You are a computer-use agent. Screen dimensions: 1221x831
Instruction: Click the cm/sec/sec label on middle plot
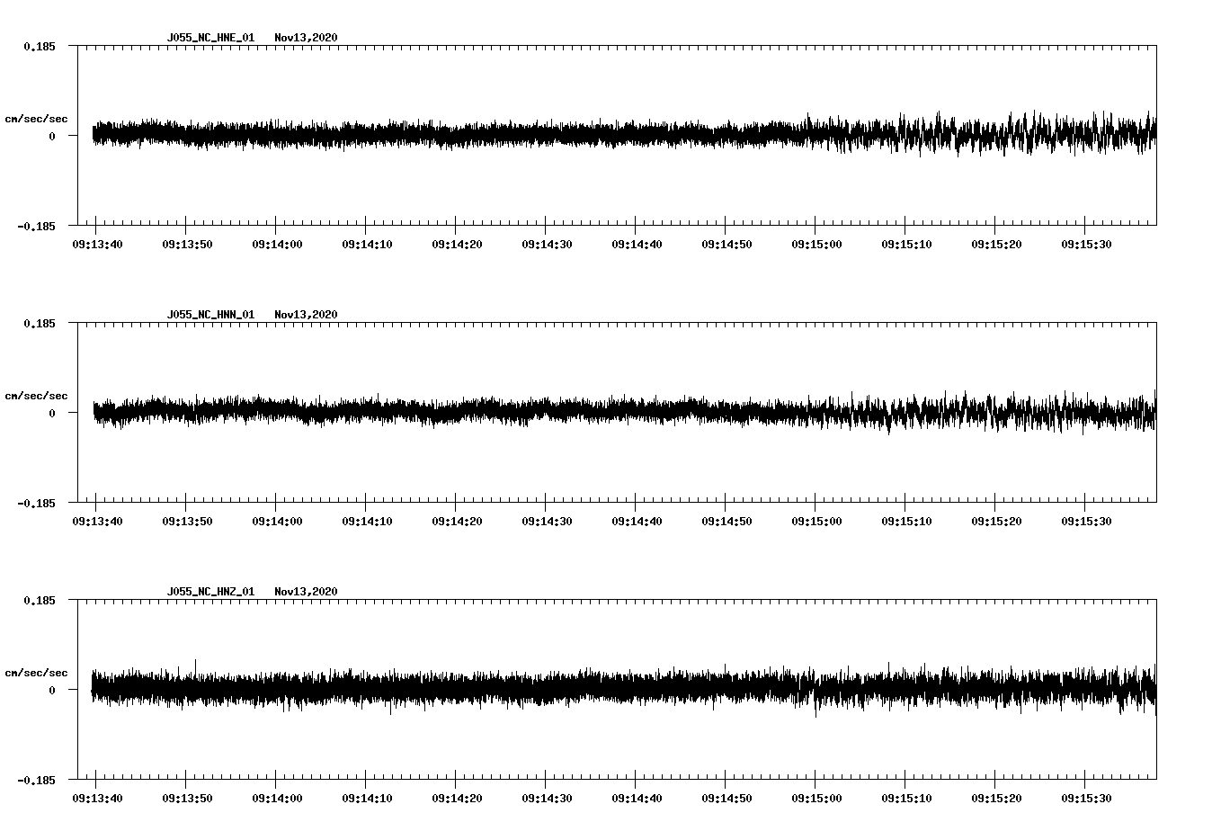(x=37, y=395)
